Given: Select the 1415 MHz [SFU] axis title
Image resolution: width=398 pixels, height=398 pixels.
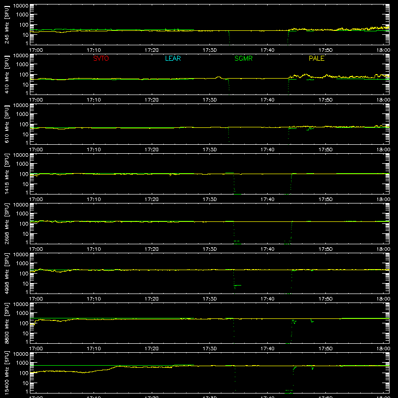Looking at the screenshot, I should (x=7, y=174).
